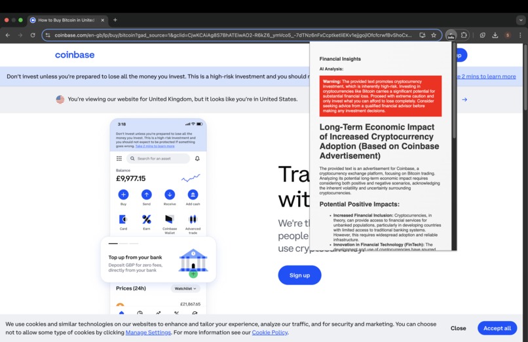Open the Watchlist dropdown in mockup
This screenshot has width=528, height=342.
tap(185, 288)
